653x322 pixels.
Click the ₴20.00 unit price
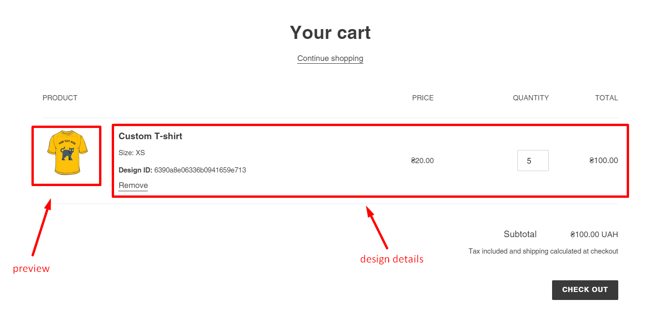point(422,161)
